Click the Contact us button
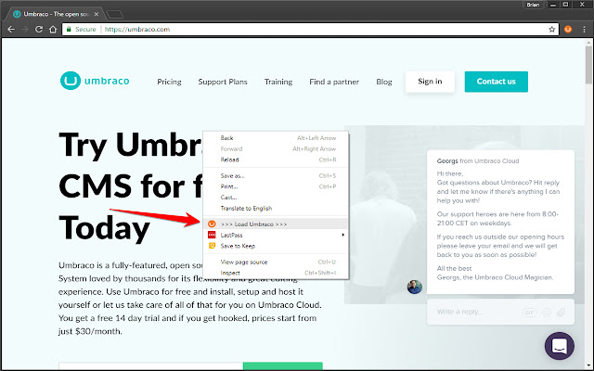594x371 pixels. [x=496, y=82]
